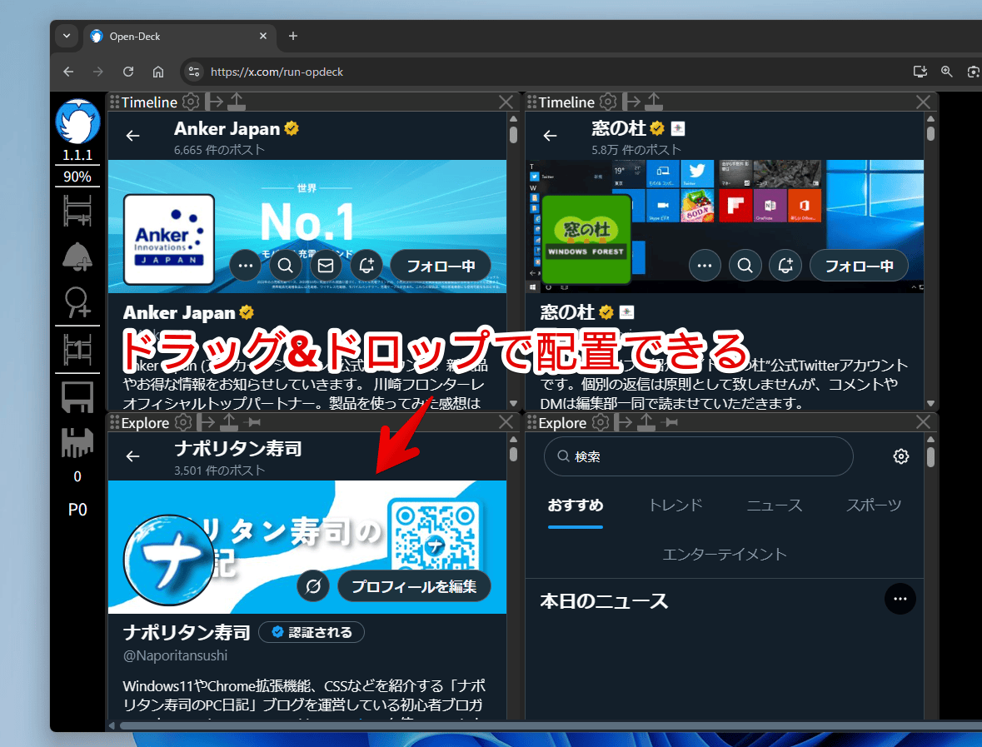
Task: Open a new browser tab
Action: [293, 36]
